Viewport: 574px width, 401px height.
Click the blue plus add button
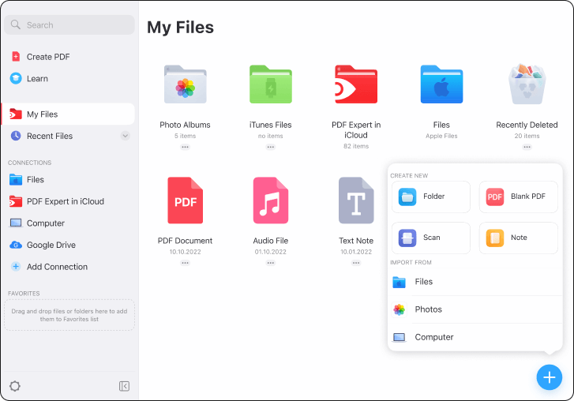549,377
